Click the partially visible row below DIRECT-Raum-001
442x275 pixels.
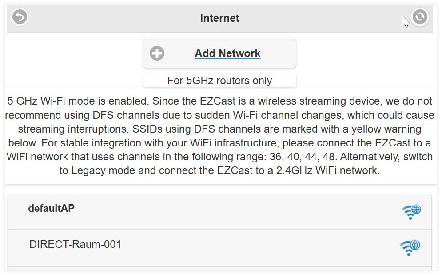pos(219,268)
